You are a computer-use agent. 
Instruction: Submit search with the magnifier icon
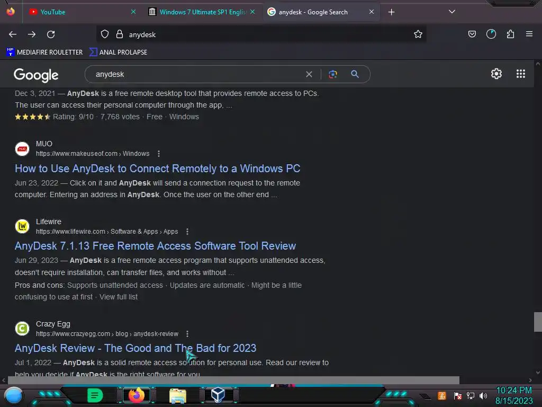click(x=355, y=74)
